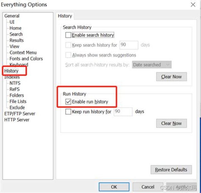The width and height of the screenshot is (201, 193).
Task: Select NTFS under Indexes
Action: 15,83
